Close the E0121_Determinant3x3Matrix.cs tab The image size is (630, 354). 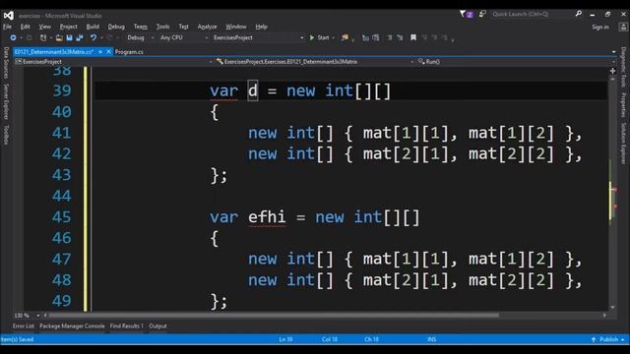click(108, 52)
